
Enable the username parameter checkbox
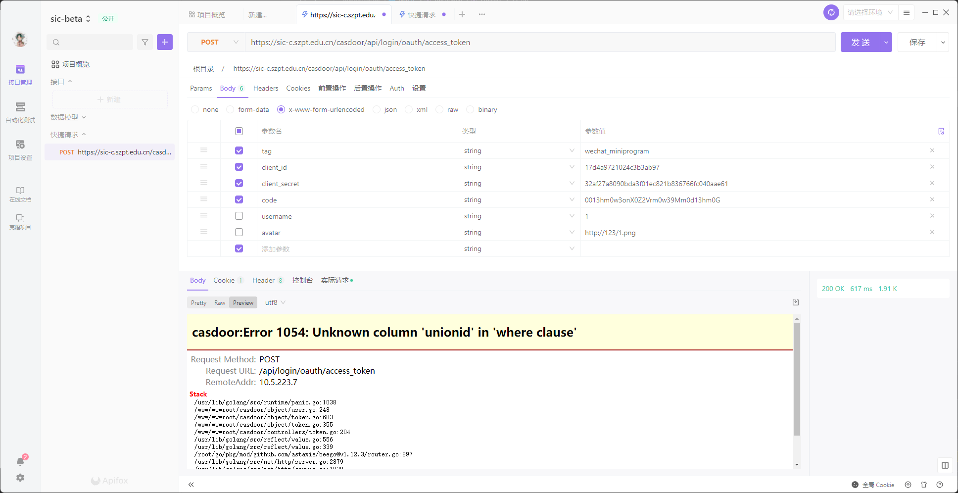(x=239, y=216)
